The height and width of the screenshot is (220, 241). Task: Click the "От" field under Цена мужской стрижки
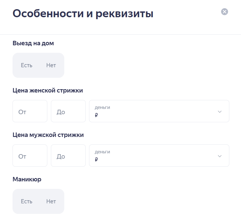(30, 156)
